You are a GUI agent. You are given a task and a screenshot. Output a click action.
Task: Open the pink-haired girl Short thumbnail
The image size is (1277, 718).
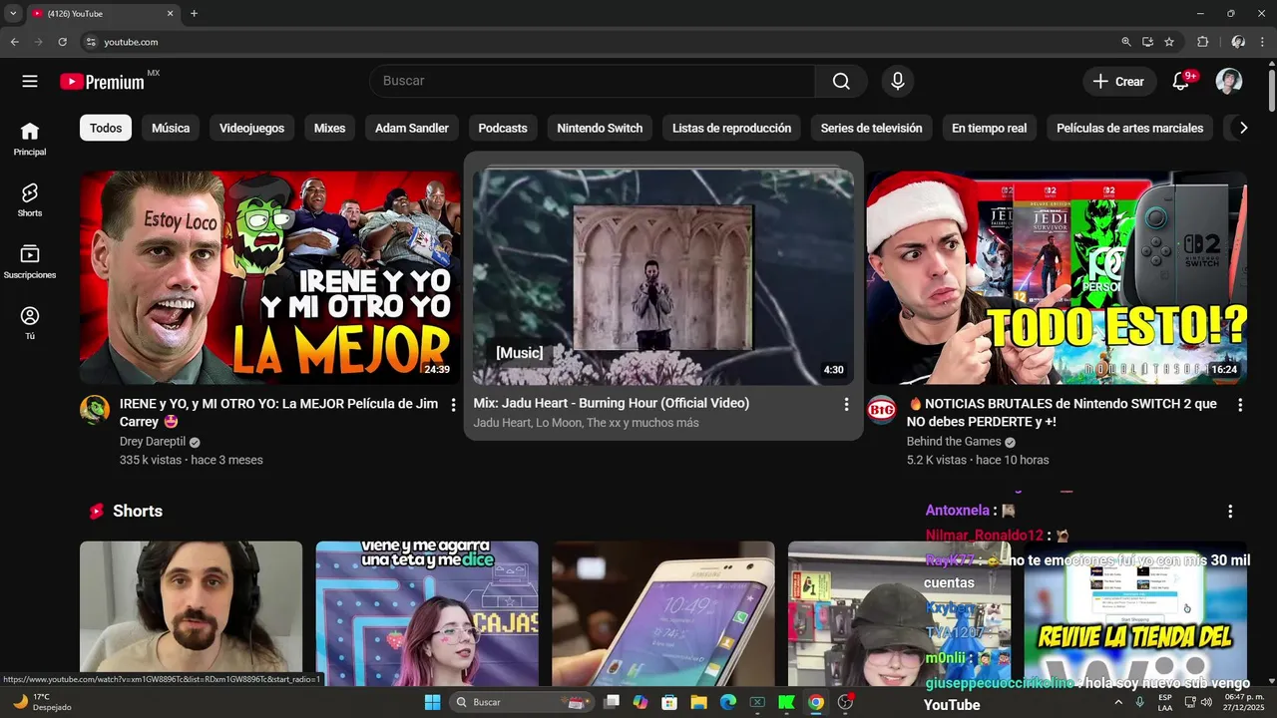click(427, 613)
